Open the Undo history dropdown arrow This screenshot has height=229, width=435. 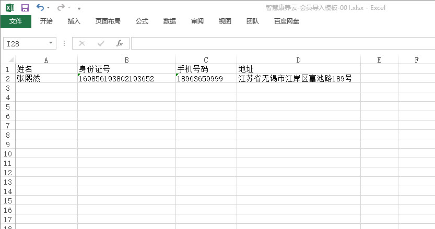tap(49, 8)
